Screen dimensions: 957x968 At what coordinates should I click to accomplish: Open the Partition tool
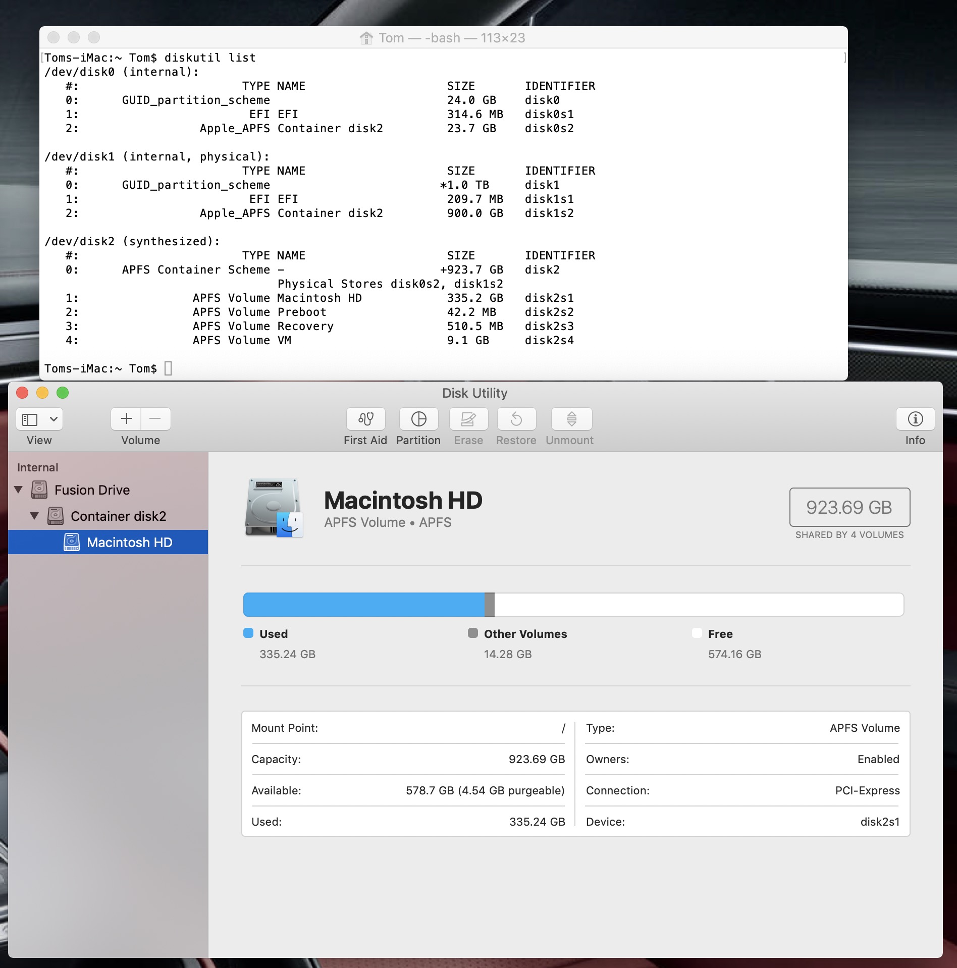tap(418, 418)
